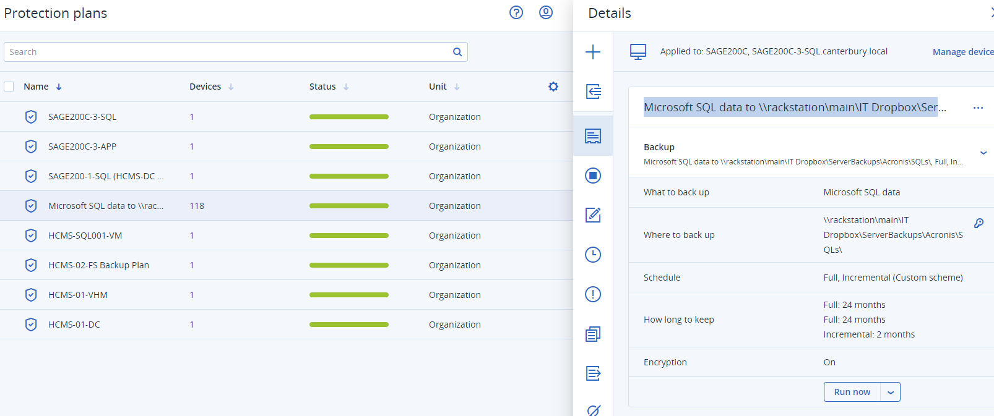Click shield icon of SAGE200C-3-APP row

point(31,146)
